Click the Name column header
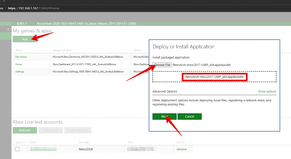The height and width of the screenshot is (159, 291). pyautogui.click(x=18, y=50)
